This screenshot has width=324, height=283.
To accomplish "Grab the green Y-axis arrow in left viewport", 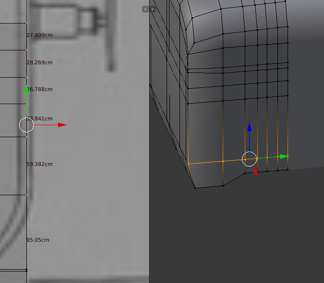I will (x=27, y=89).
